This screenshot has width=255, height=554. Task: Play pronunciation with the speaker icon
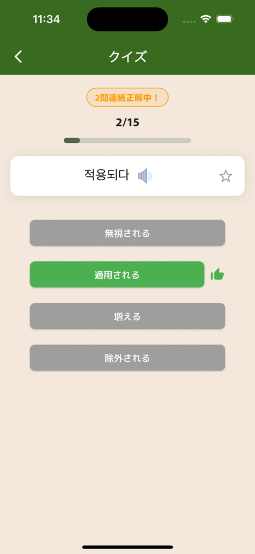[x=145, y=176]
